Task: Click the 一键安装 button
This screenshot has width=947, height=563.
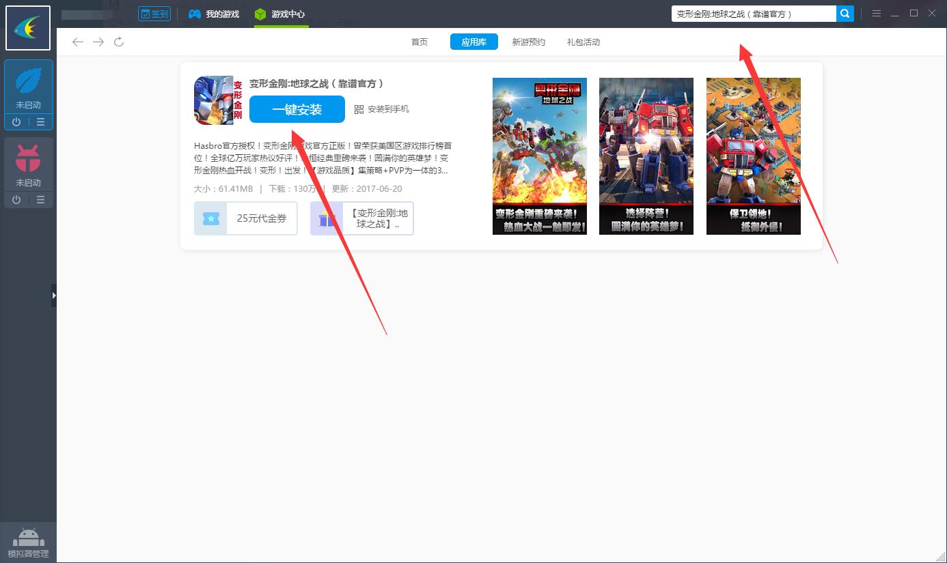Action: point(297,109)
